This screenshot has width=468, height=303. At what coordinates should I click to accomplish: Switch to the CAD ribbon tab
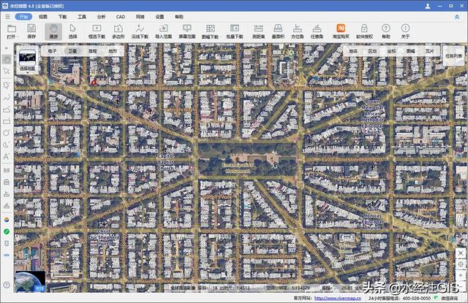point(120,15)
